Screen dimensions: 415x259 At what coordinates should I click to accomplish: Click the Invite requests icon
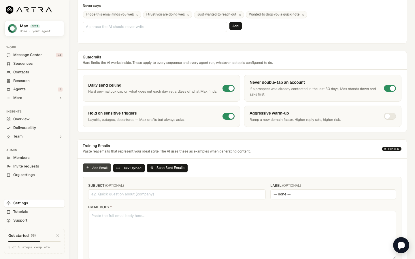9,166
